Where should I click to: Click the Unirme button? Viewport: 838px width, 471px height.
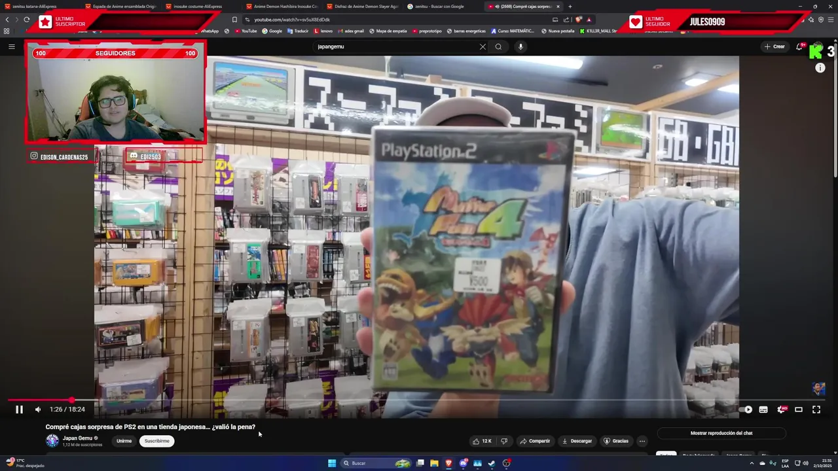tap(124, 441)
